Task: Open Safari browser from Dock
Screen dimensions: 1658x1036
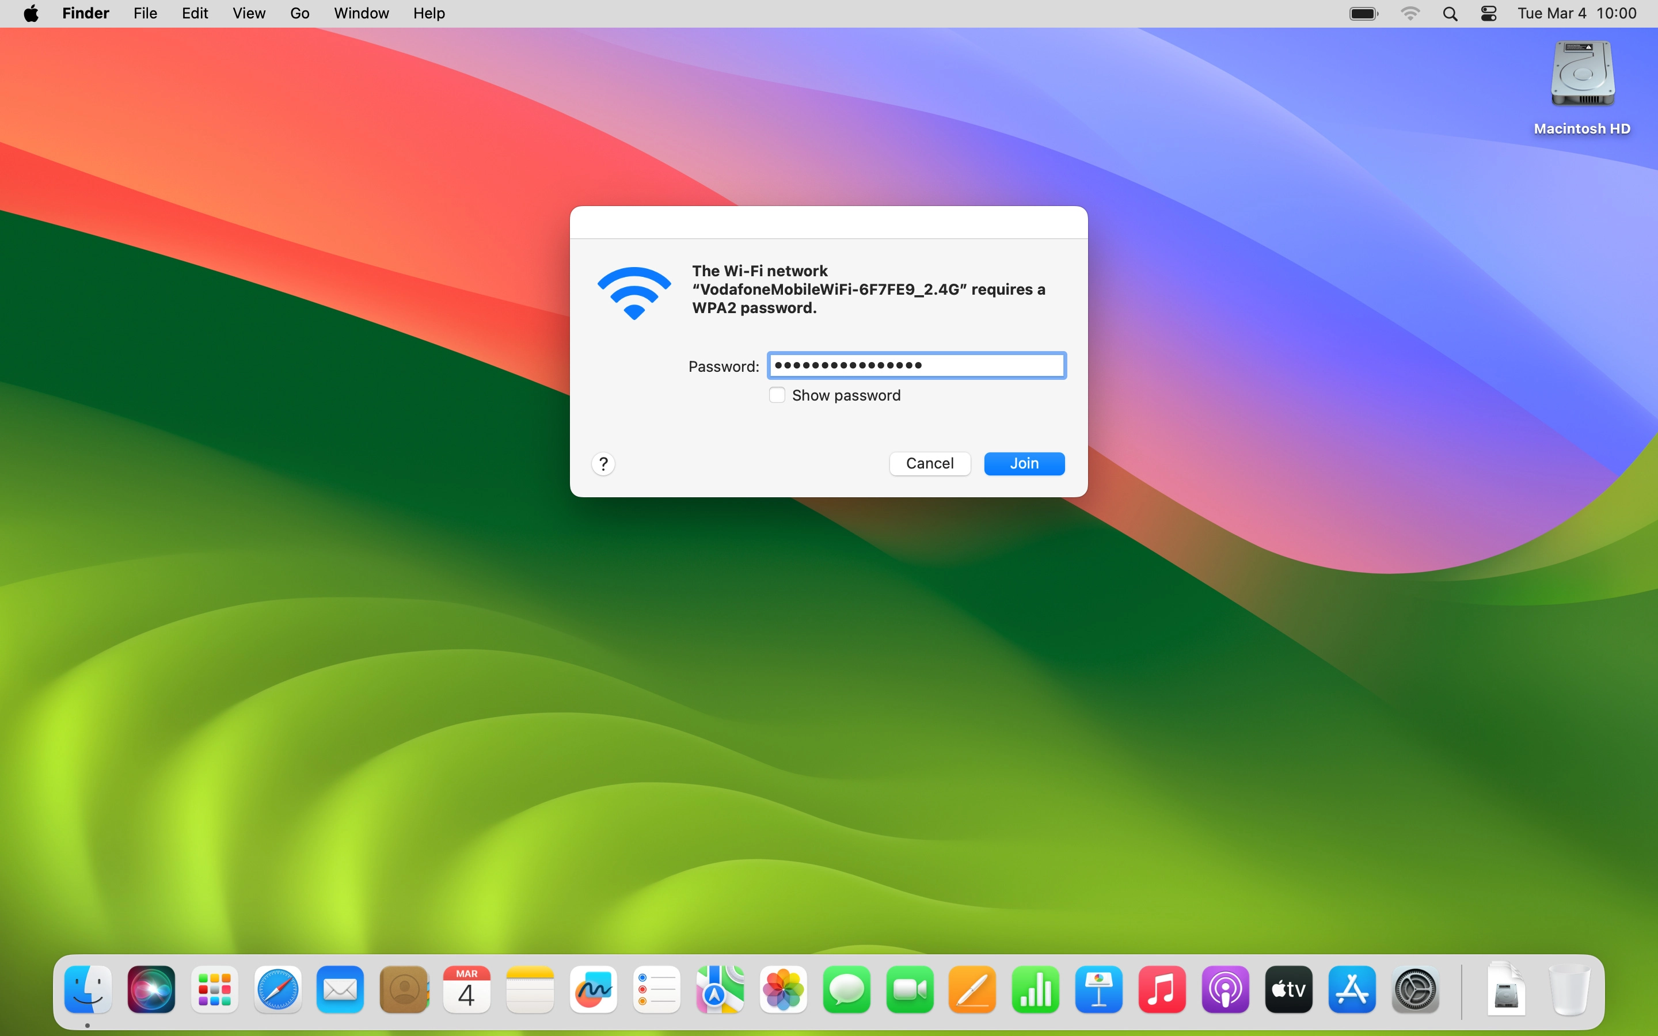Action: click(x=277, y=989)
